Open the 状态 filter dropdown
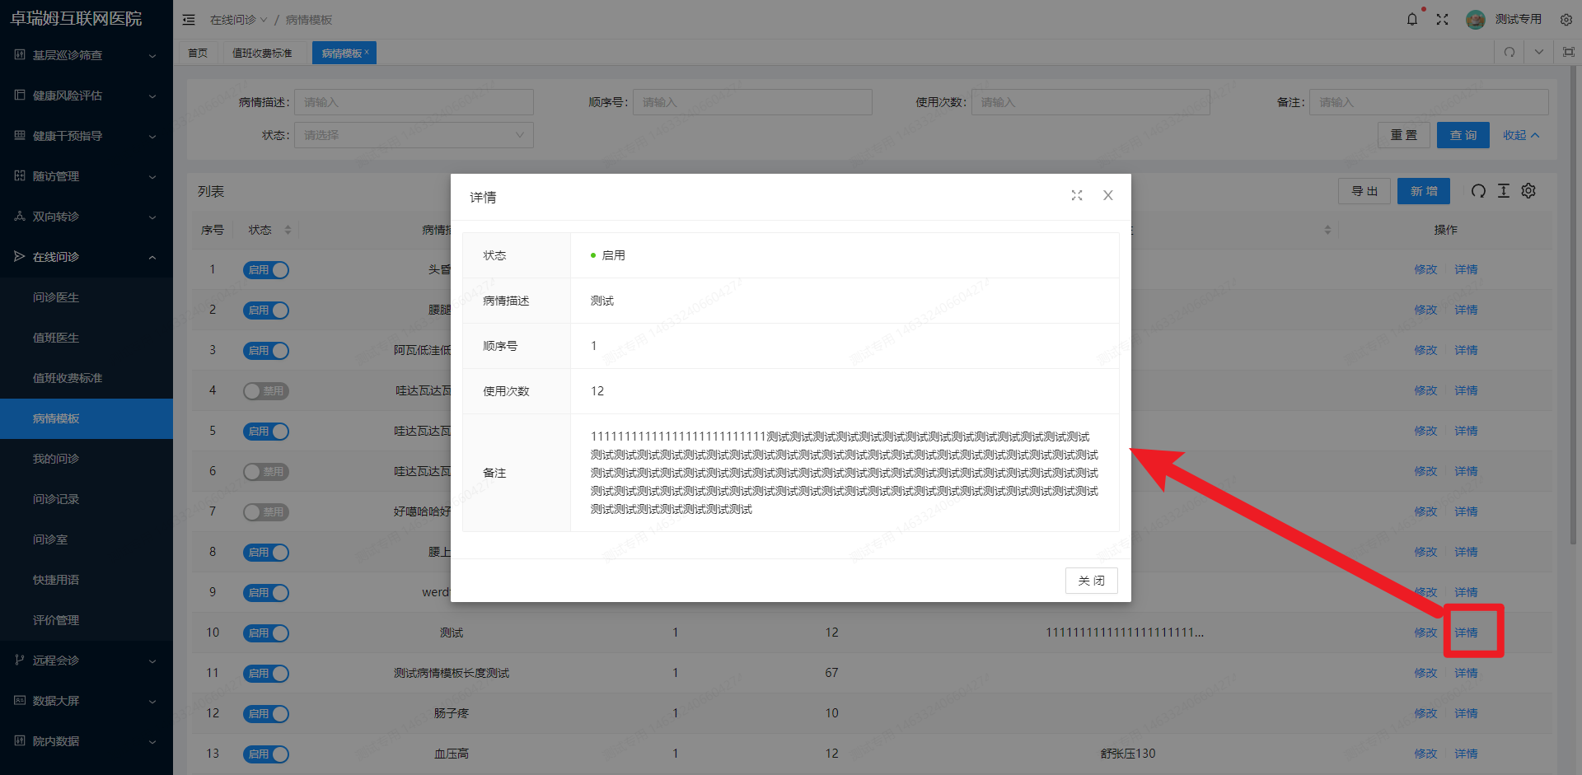Image resolution: width=1582 pixels, height=775 pixels. click(x=414, y=134)
